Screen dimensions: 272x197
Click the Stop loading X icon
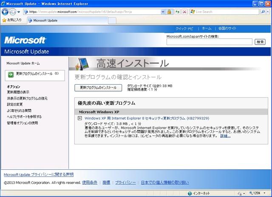click(x=184, y=12)
